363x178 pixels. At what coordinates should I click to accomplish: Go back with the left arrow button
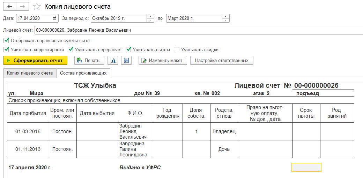(x=10, y=7)
